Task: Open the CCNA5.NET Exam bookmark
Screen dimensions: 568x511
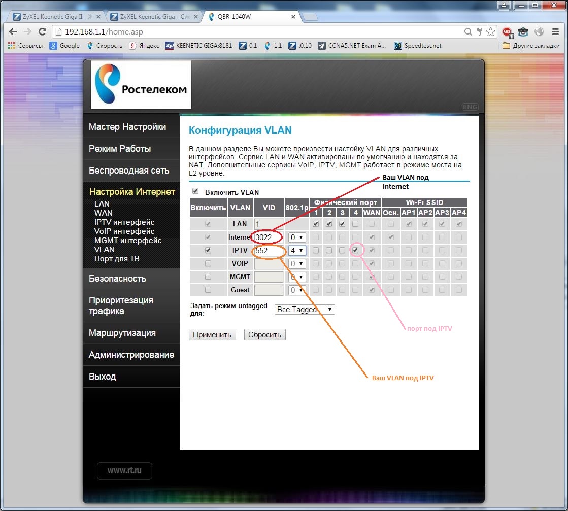Action: click(352, 46)
